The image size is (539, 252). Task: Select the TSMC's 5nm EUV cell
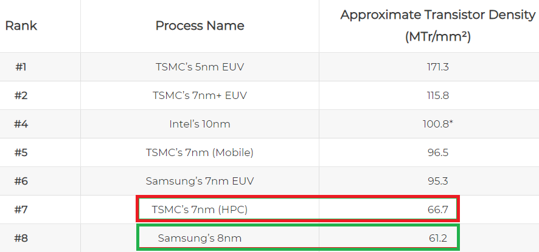pos(200,67)
